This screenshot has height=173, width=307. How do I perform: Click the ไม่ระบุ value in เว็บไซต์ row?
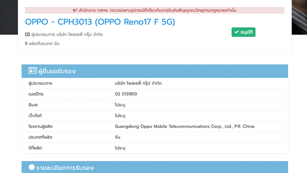click(120, 116)
